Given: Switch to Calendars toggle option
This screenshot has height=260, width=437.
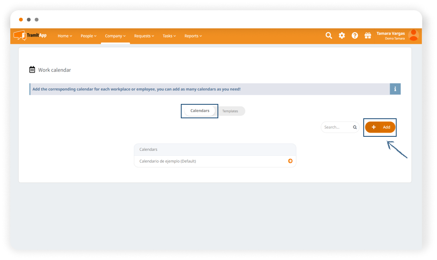Looking at the screenshot, I should click(x=200, y=111).
